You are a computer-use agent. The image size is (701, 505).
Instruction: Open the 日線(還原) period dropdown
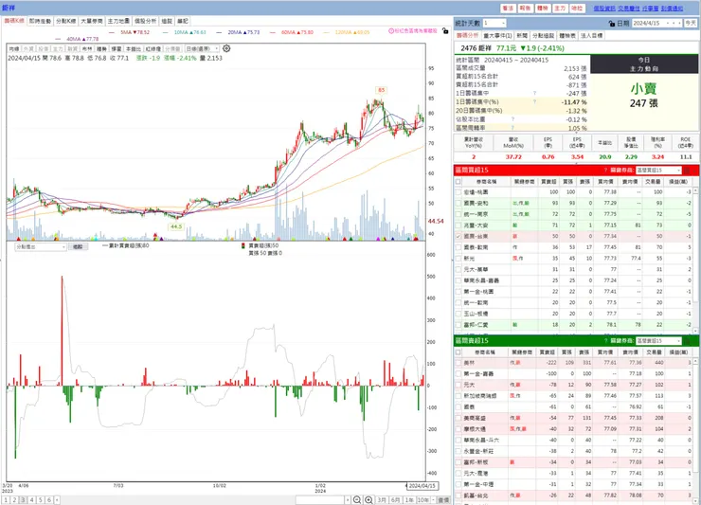(202, 48)
